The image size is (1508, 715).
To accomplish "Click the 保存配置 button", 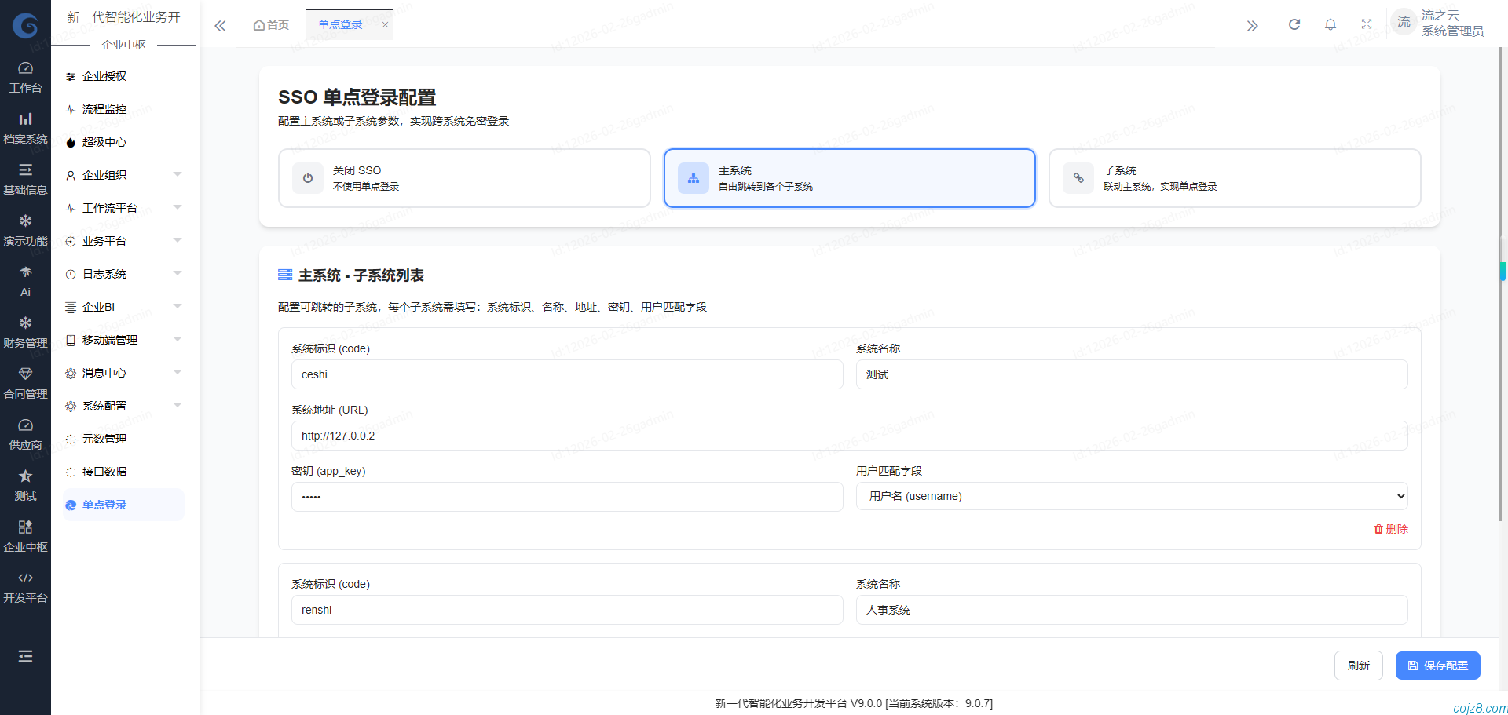I will pyautogui.click(x=1437, y=665).
